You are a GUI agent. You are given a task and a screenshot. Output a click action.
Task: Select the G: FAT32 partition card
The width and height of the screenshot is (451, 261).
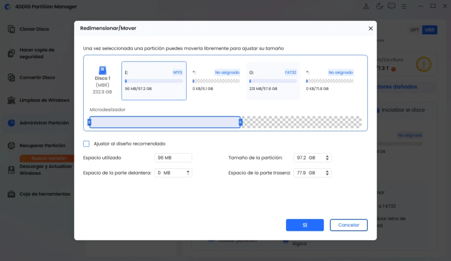coord(273,80)
